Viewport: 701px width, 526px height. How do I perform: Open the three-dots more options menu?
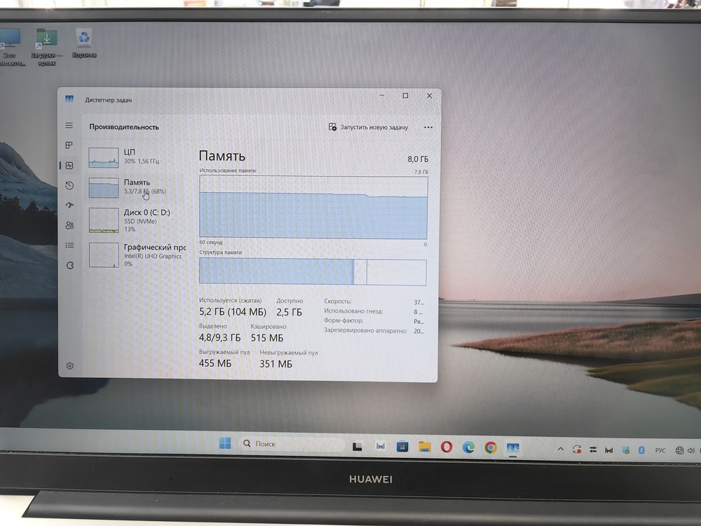pos(428,128)
